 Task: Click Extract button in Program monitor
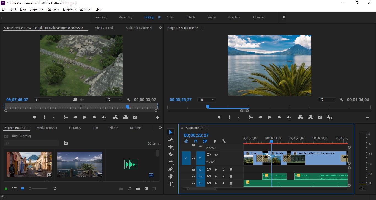310,117
